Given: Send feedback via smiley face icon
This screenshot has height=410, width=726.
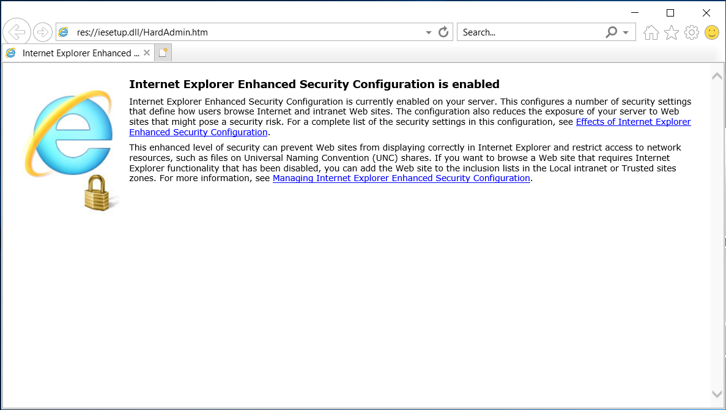Looking at the screenshot, I should [712, 32].
